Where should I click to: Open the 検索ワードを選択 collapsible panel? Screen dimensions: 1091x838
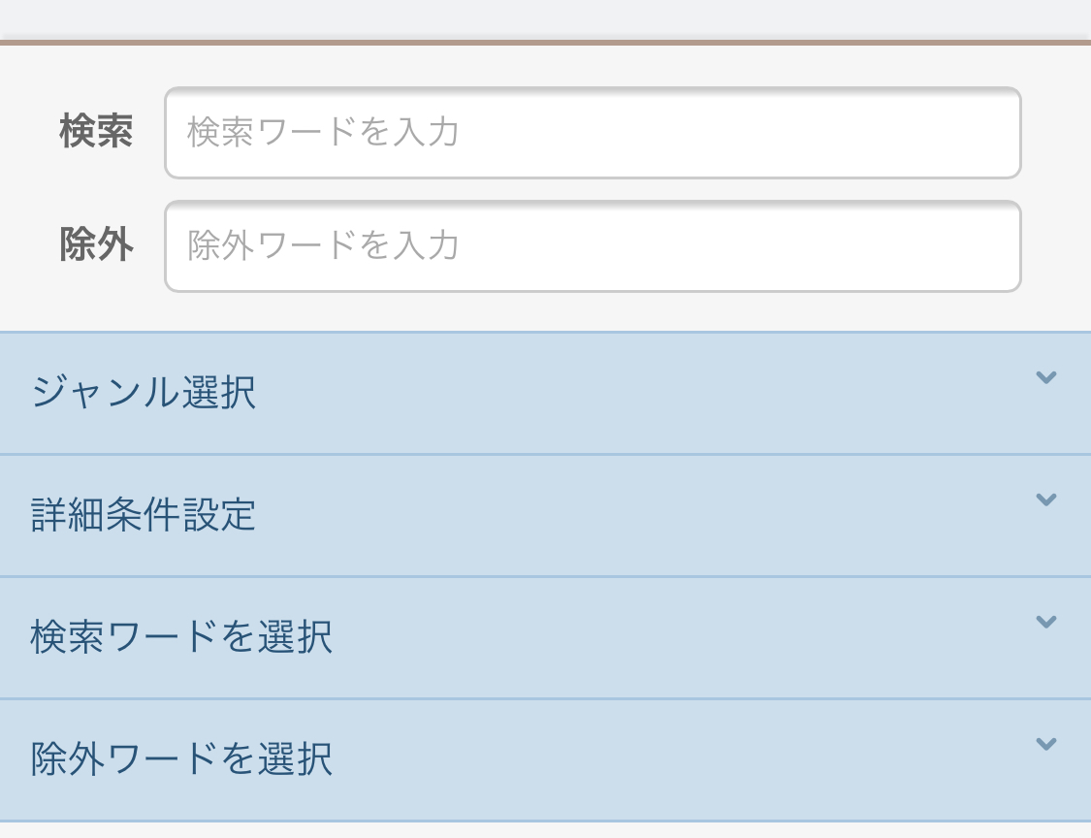coord(545,638)
